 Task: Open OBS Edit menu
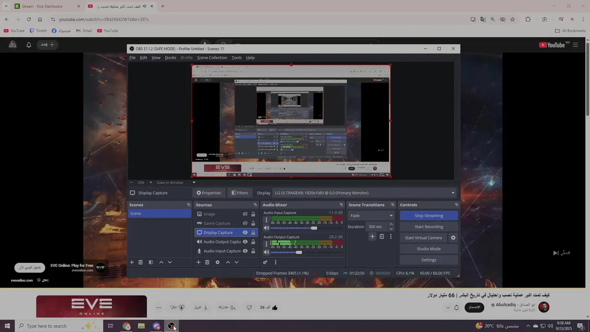pyautogui.click(x=143, y=58)
